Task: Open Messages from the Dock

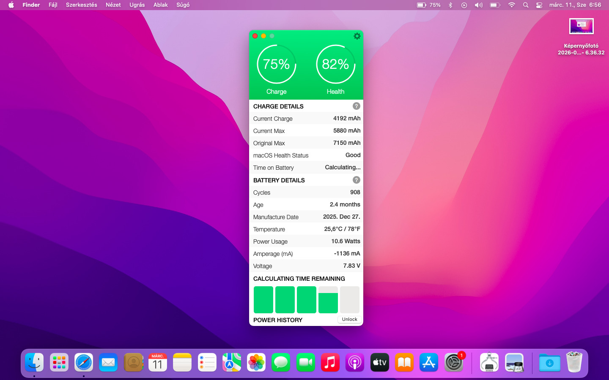Action: click(281, 362)
